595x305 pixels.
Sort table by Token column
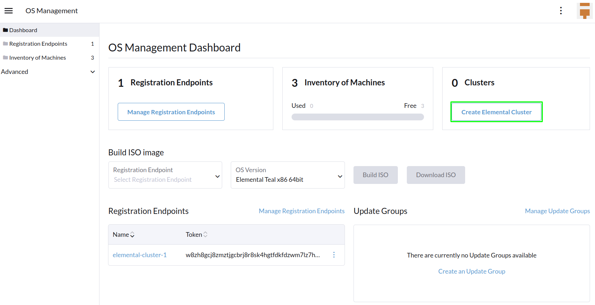click(196, 235)
